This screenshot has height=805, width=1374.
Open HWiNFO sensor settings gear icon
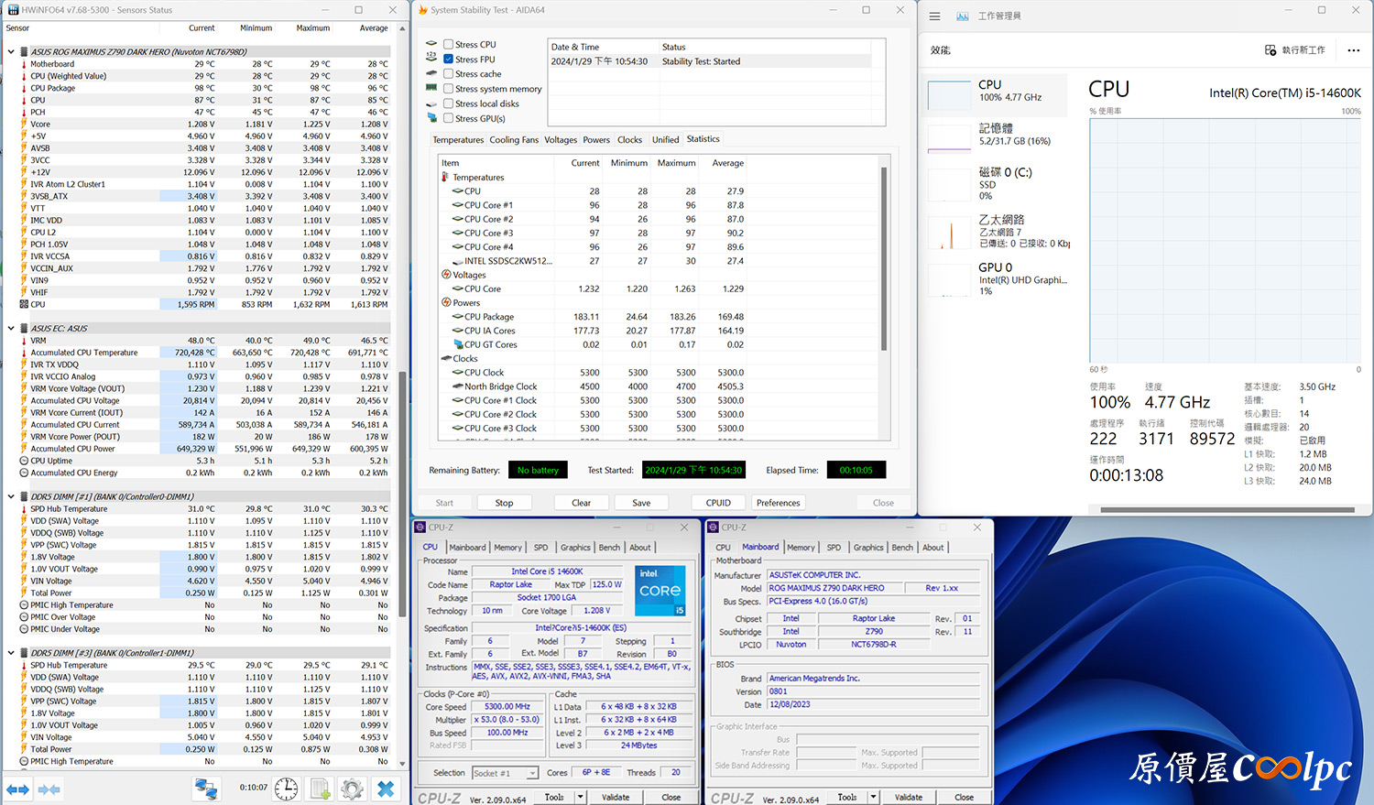(352, 789)
